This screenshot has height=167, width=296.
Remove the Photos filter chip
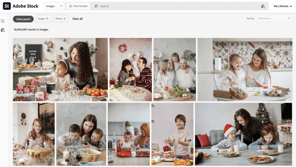click(x=64, y=19)
